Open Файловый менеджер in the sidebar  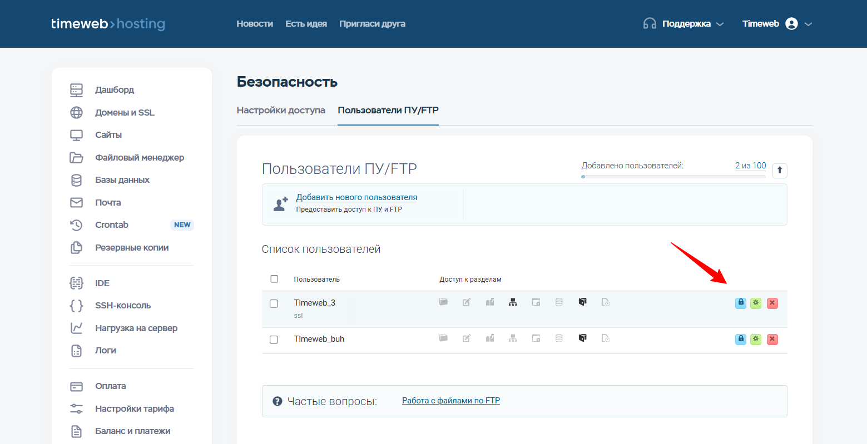point(139,157)
